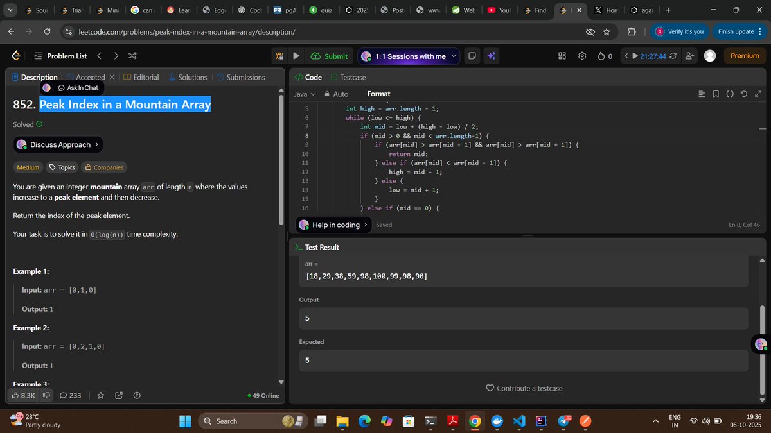
Task: Like the problem with thumbs up
Action: click(24, 396)
